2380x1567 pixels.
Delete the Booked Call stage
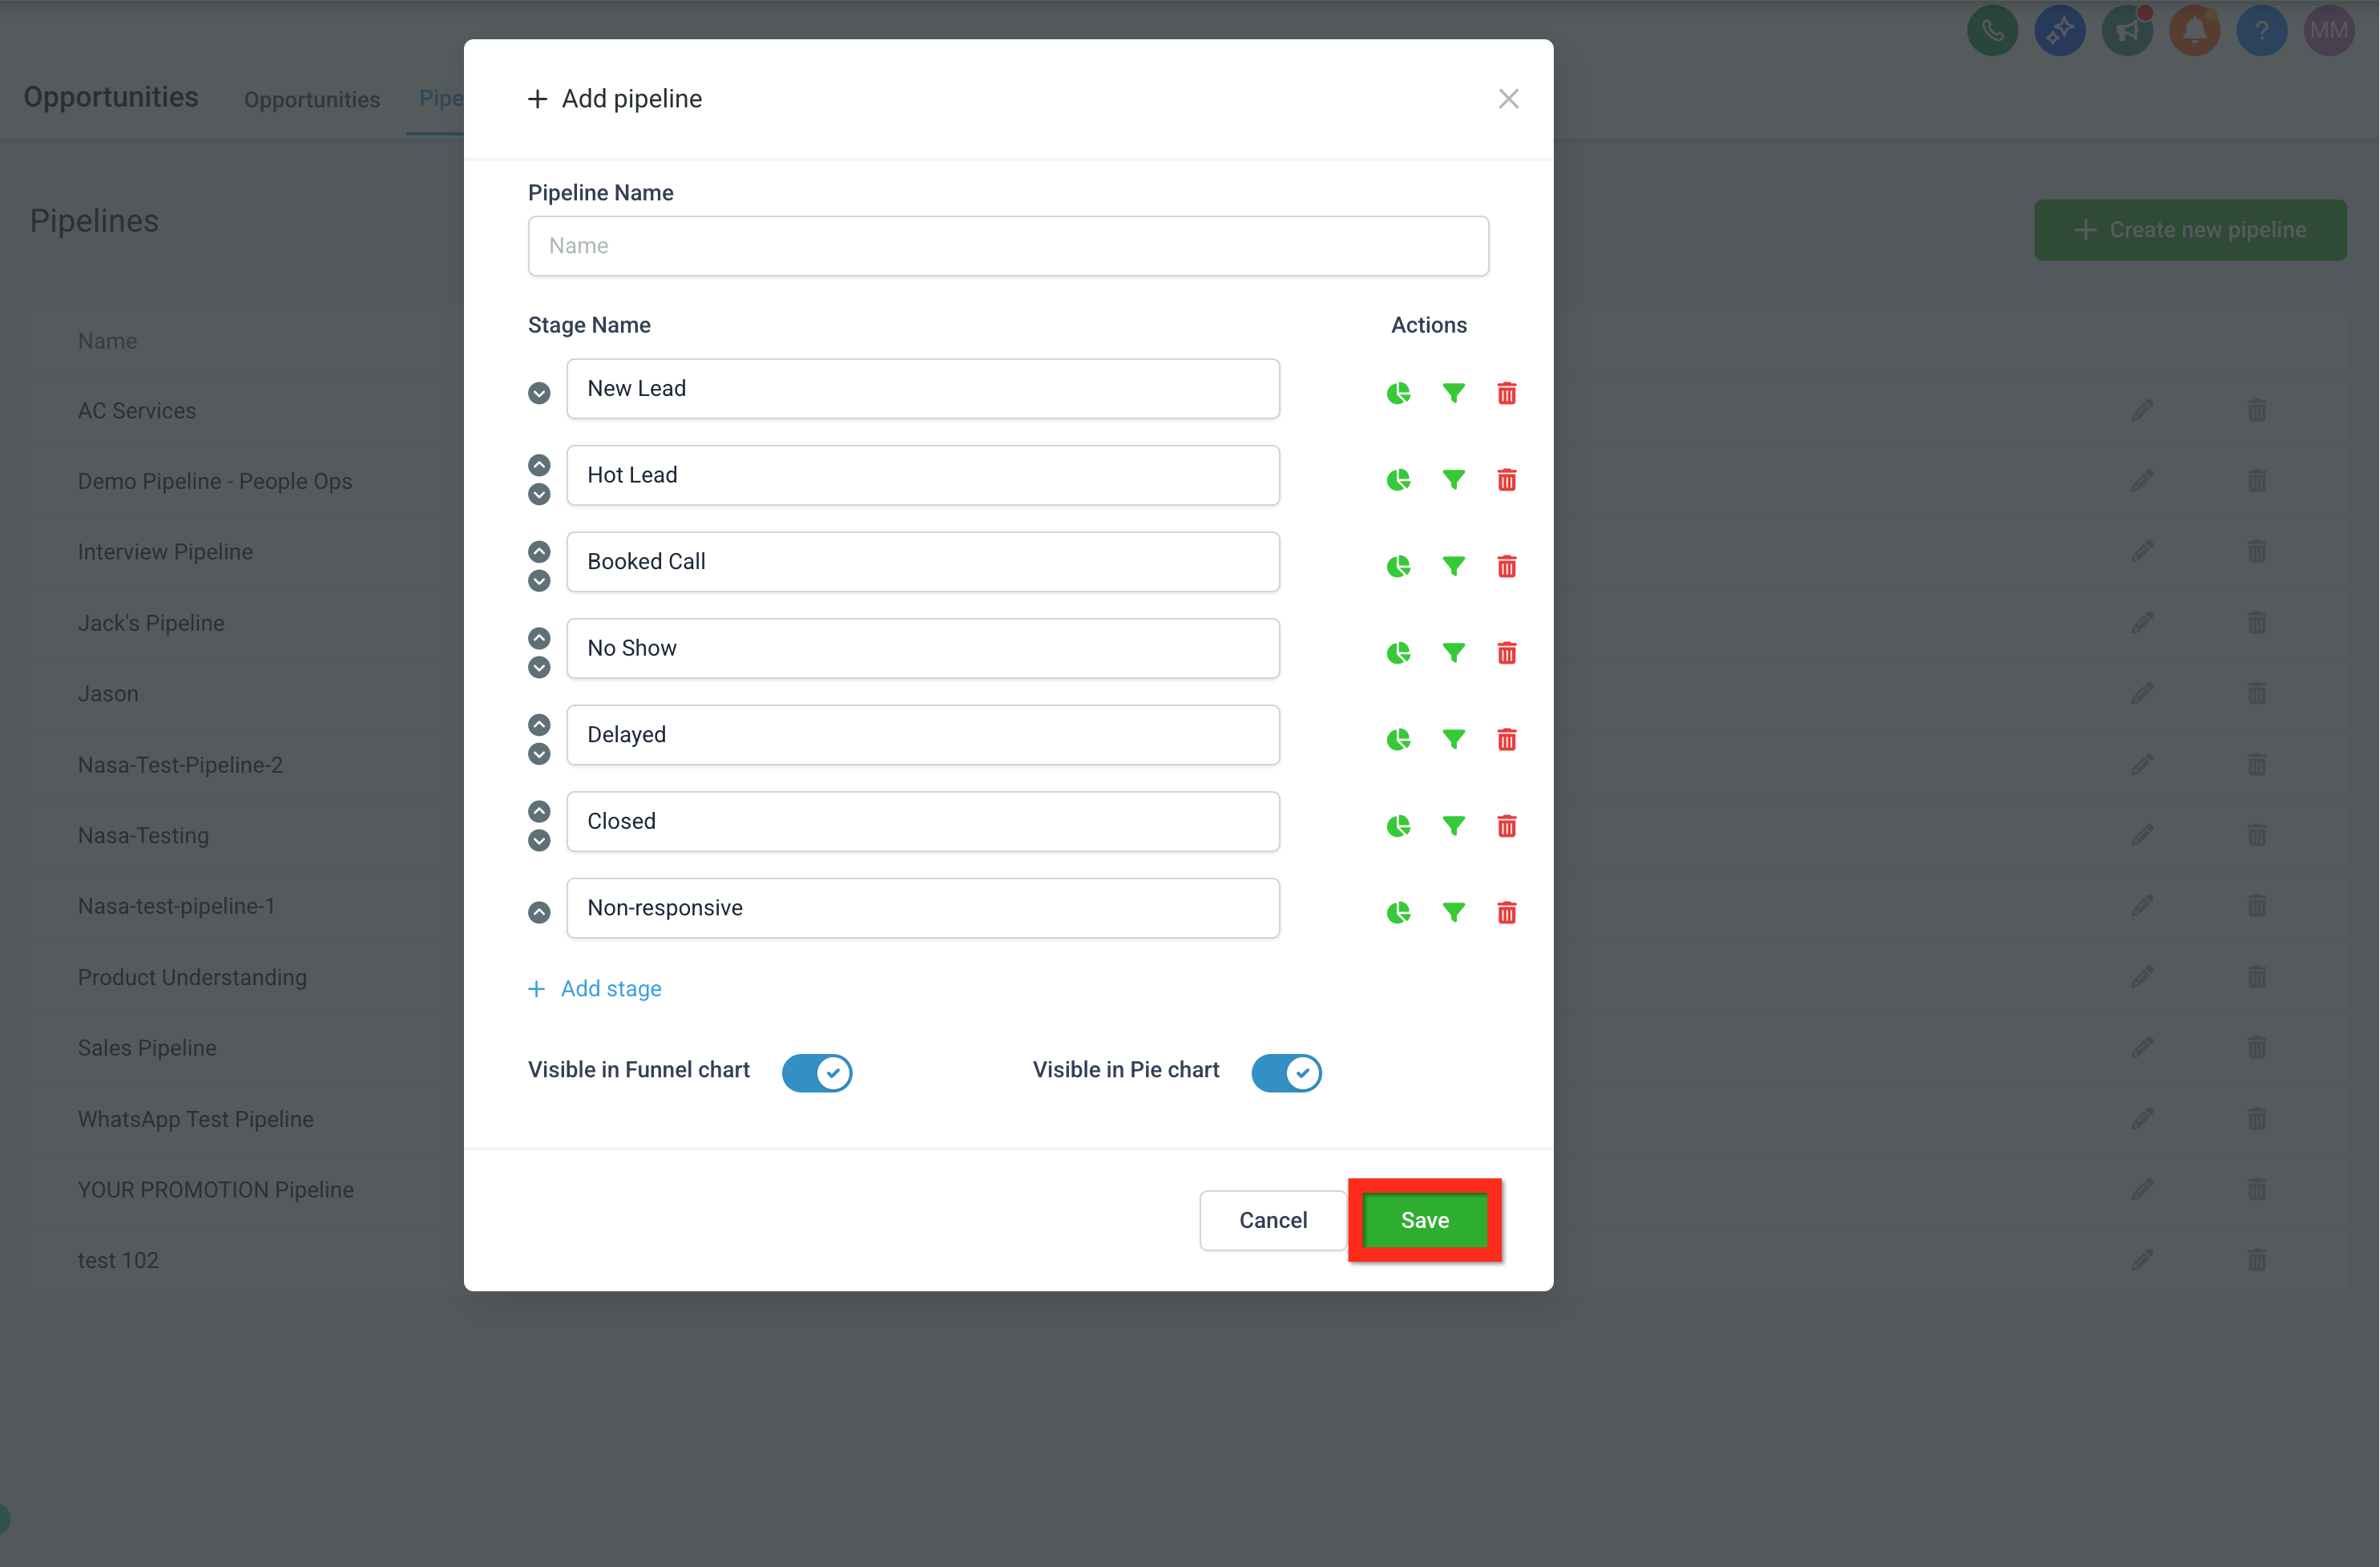(1506, 566)
